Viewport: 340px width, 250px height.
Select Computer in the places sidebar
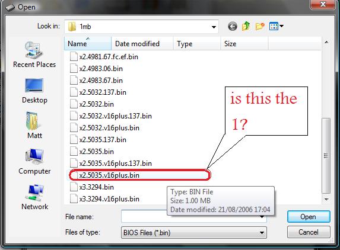click(34, 162)
